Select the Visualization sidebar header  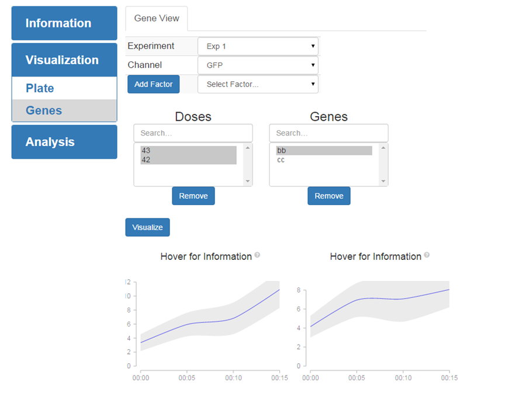coord(64,60)
